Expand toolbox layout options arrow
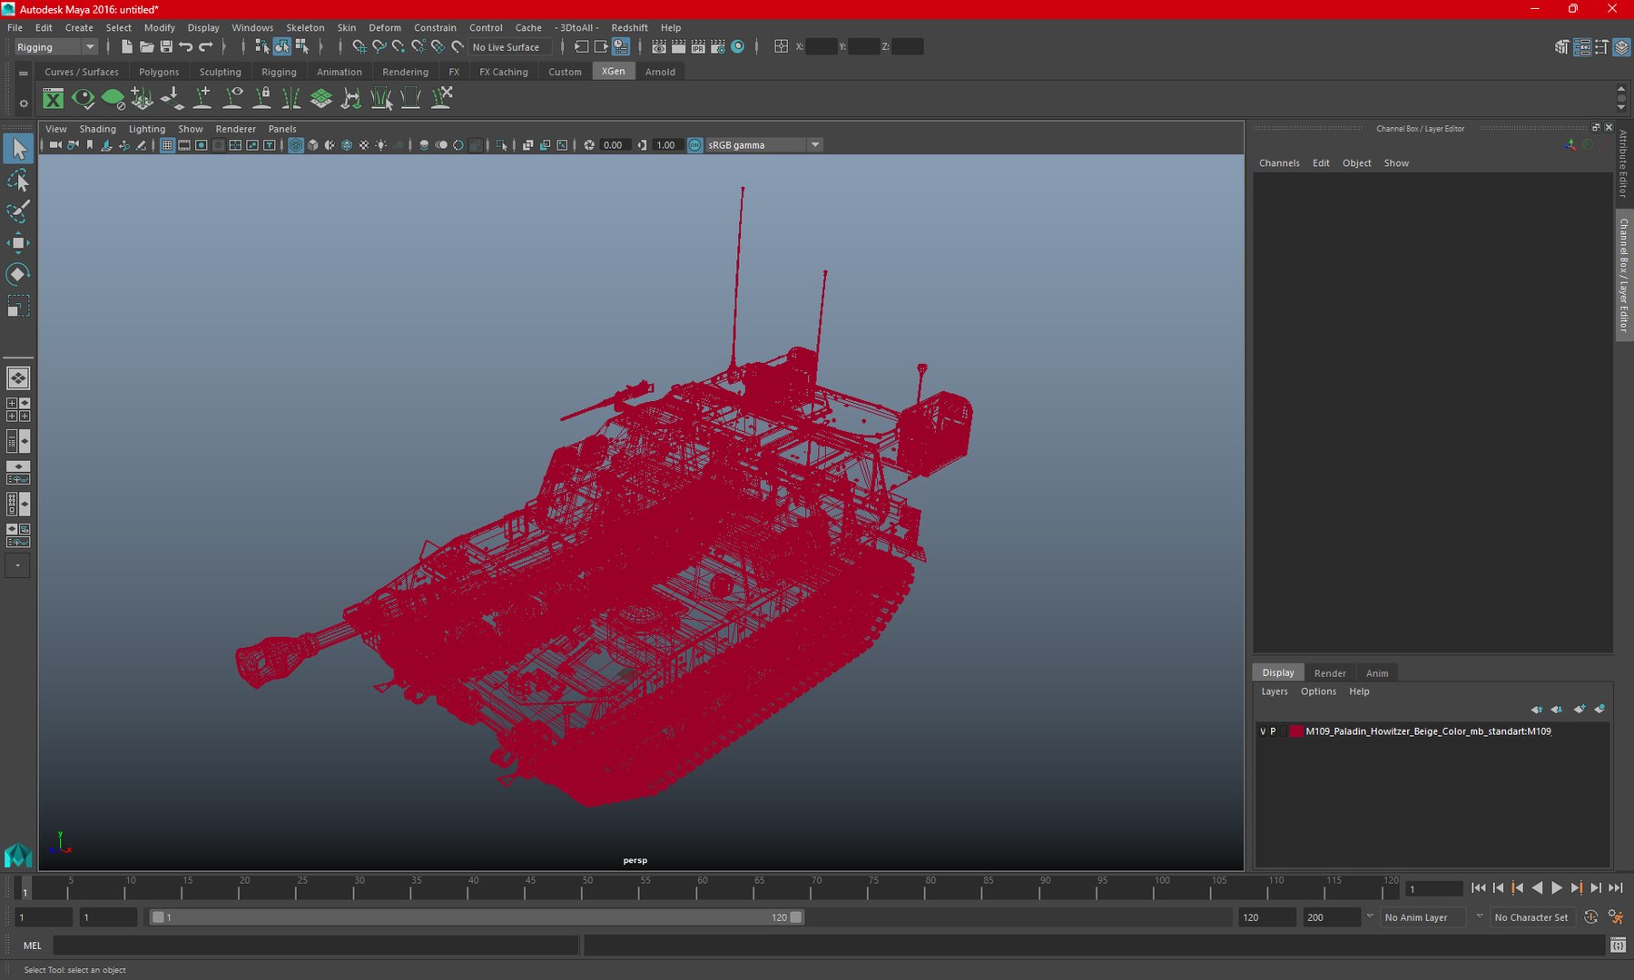This screenshot has width=1634, height=980. pyautogui.click(x=17, y=565)
